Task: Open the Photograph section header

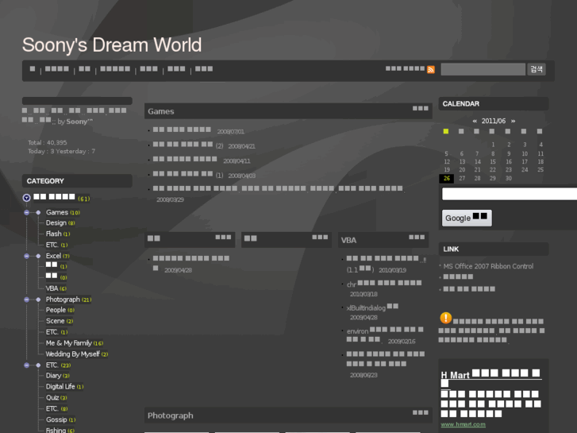Action: [170, 416]
